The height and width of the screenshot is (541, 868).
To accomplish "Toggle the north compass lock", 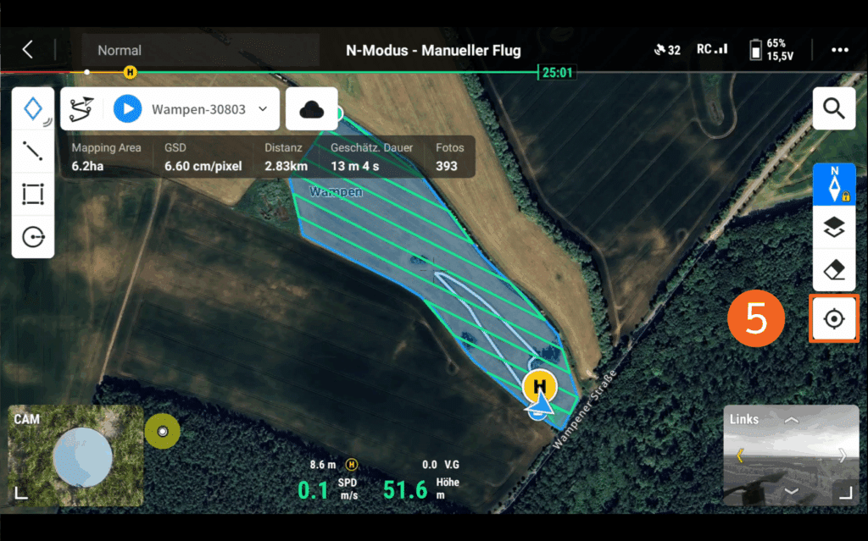I will coord(834,185).
